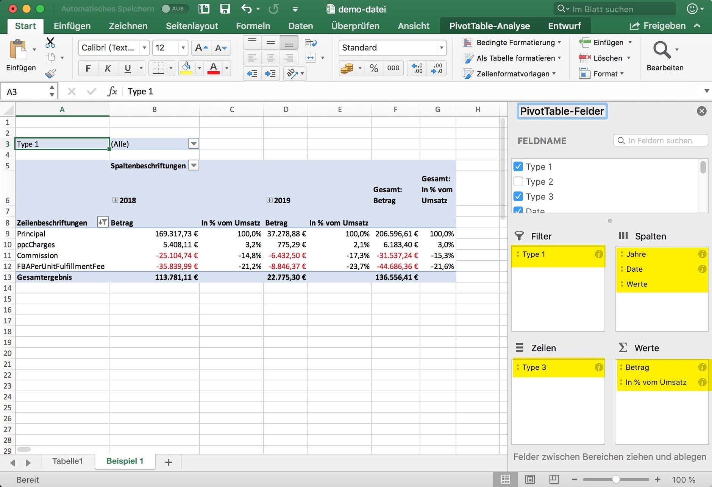Decrease font size with the A down icon
The image size is (712, 487).
(220, 48)
